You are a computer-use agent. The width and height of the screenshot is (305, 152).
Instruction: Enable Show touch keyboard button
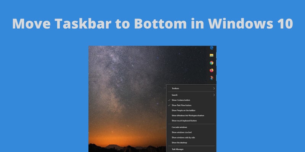click(191, 120)
